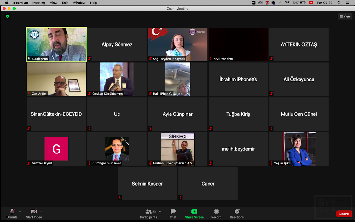Open the Participants panel
Image resolution: width=355 pixels, height=222 pixels.
click(148, 213)
